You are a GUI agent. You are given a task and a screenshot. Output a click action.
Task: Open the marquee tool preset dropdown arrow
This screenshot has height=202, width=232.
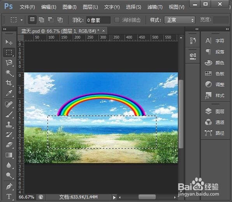click(21, 20)
